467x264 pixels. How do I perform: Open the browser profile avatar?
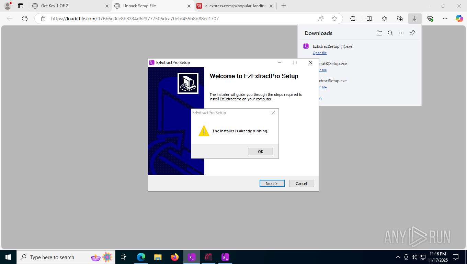tap(7, 6)
